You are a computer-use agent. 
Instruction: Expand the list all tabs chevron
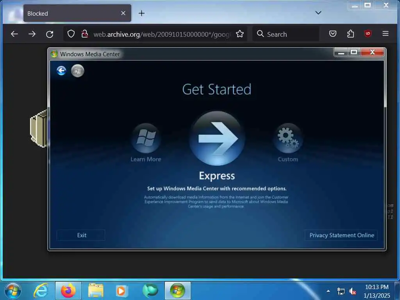(x=318, y=13)
